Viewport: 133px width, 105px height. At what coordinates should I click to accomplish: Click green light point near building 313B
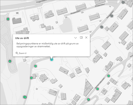coord(8,19)
